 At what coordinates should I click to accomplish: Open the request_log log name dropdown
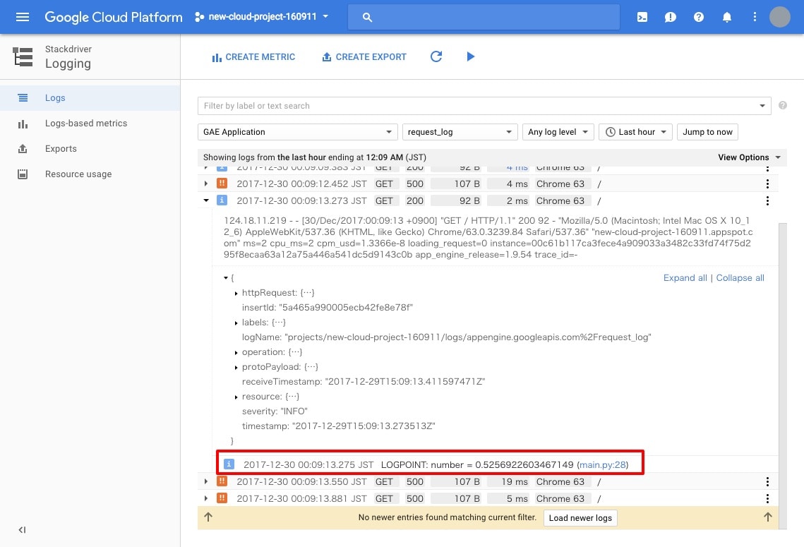click(460, 132)
